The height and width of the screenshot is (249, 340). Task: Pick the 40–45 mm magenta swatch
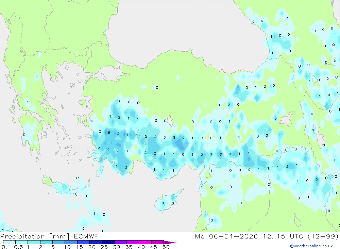click(145, 242)
